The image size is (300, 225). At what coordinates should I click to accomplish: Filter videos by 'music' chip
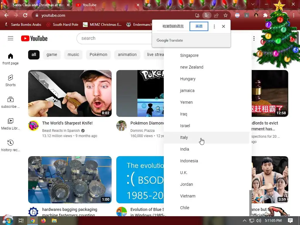pyautogui.click(x=73, y=55)
